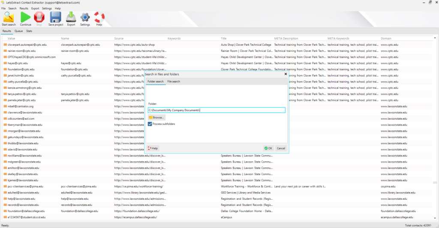Image resolution: width=439 pixels, height=228 pixels.
Task: Click title Auto Shop | Clover Park Technical College
Action: click(246, 45)
